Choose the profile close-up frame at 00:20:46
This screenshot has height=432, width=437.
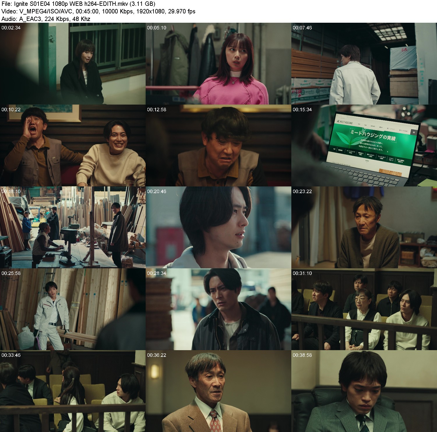coord(218,227)
